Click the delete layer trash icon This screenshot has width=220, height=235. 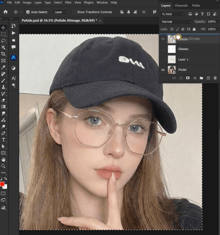pos(215,78)
